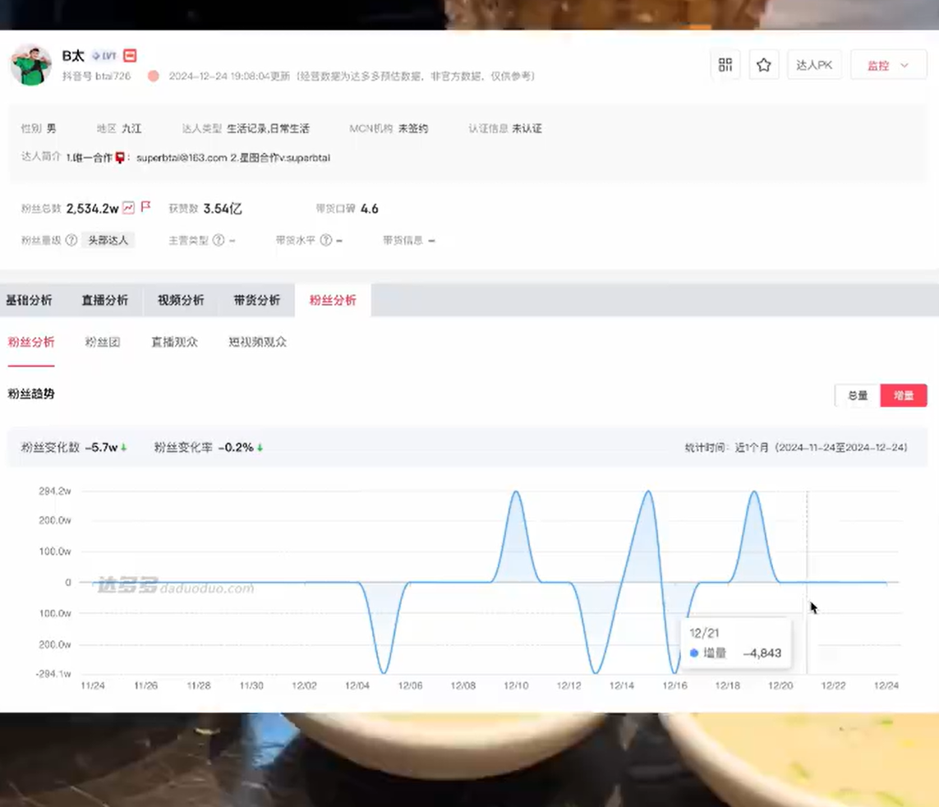Image resolution: width=939 pixels, height=807 pixels.
Task: Click help icon beside 主营类型
Action: pyautogui.click(x=219, y=240)
